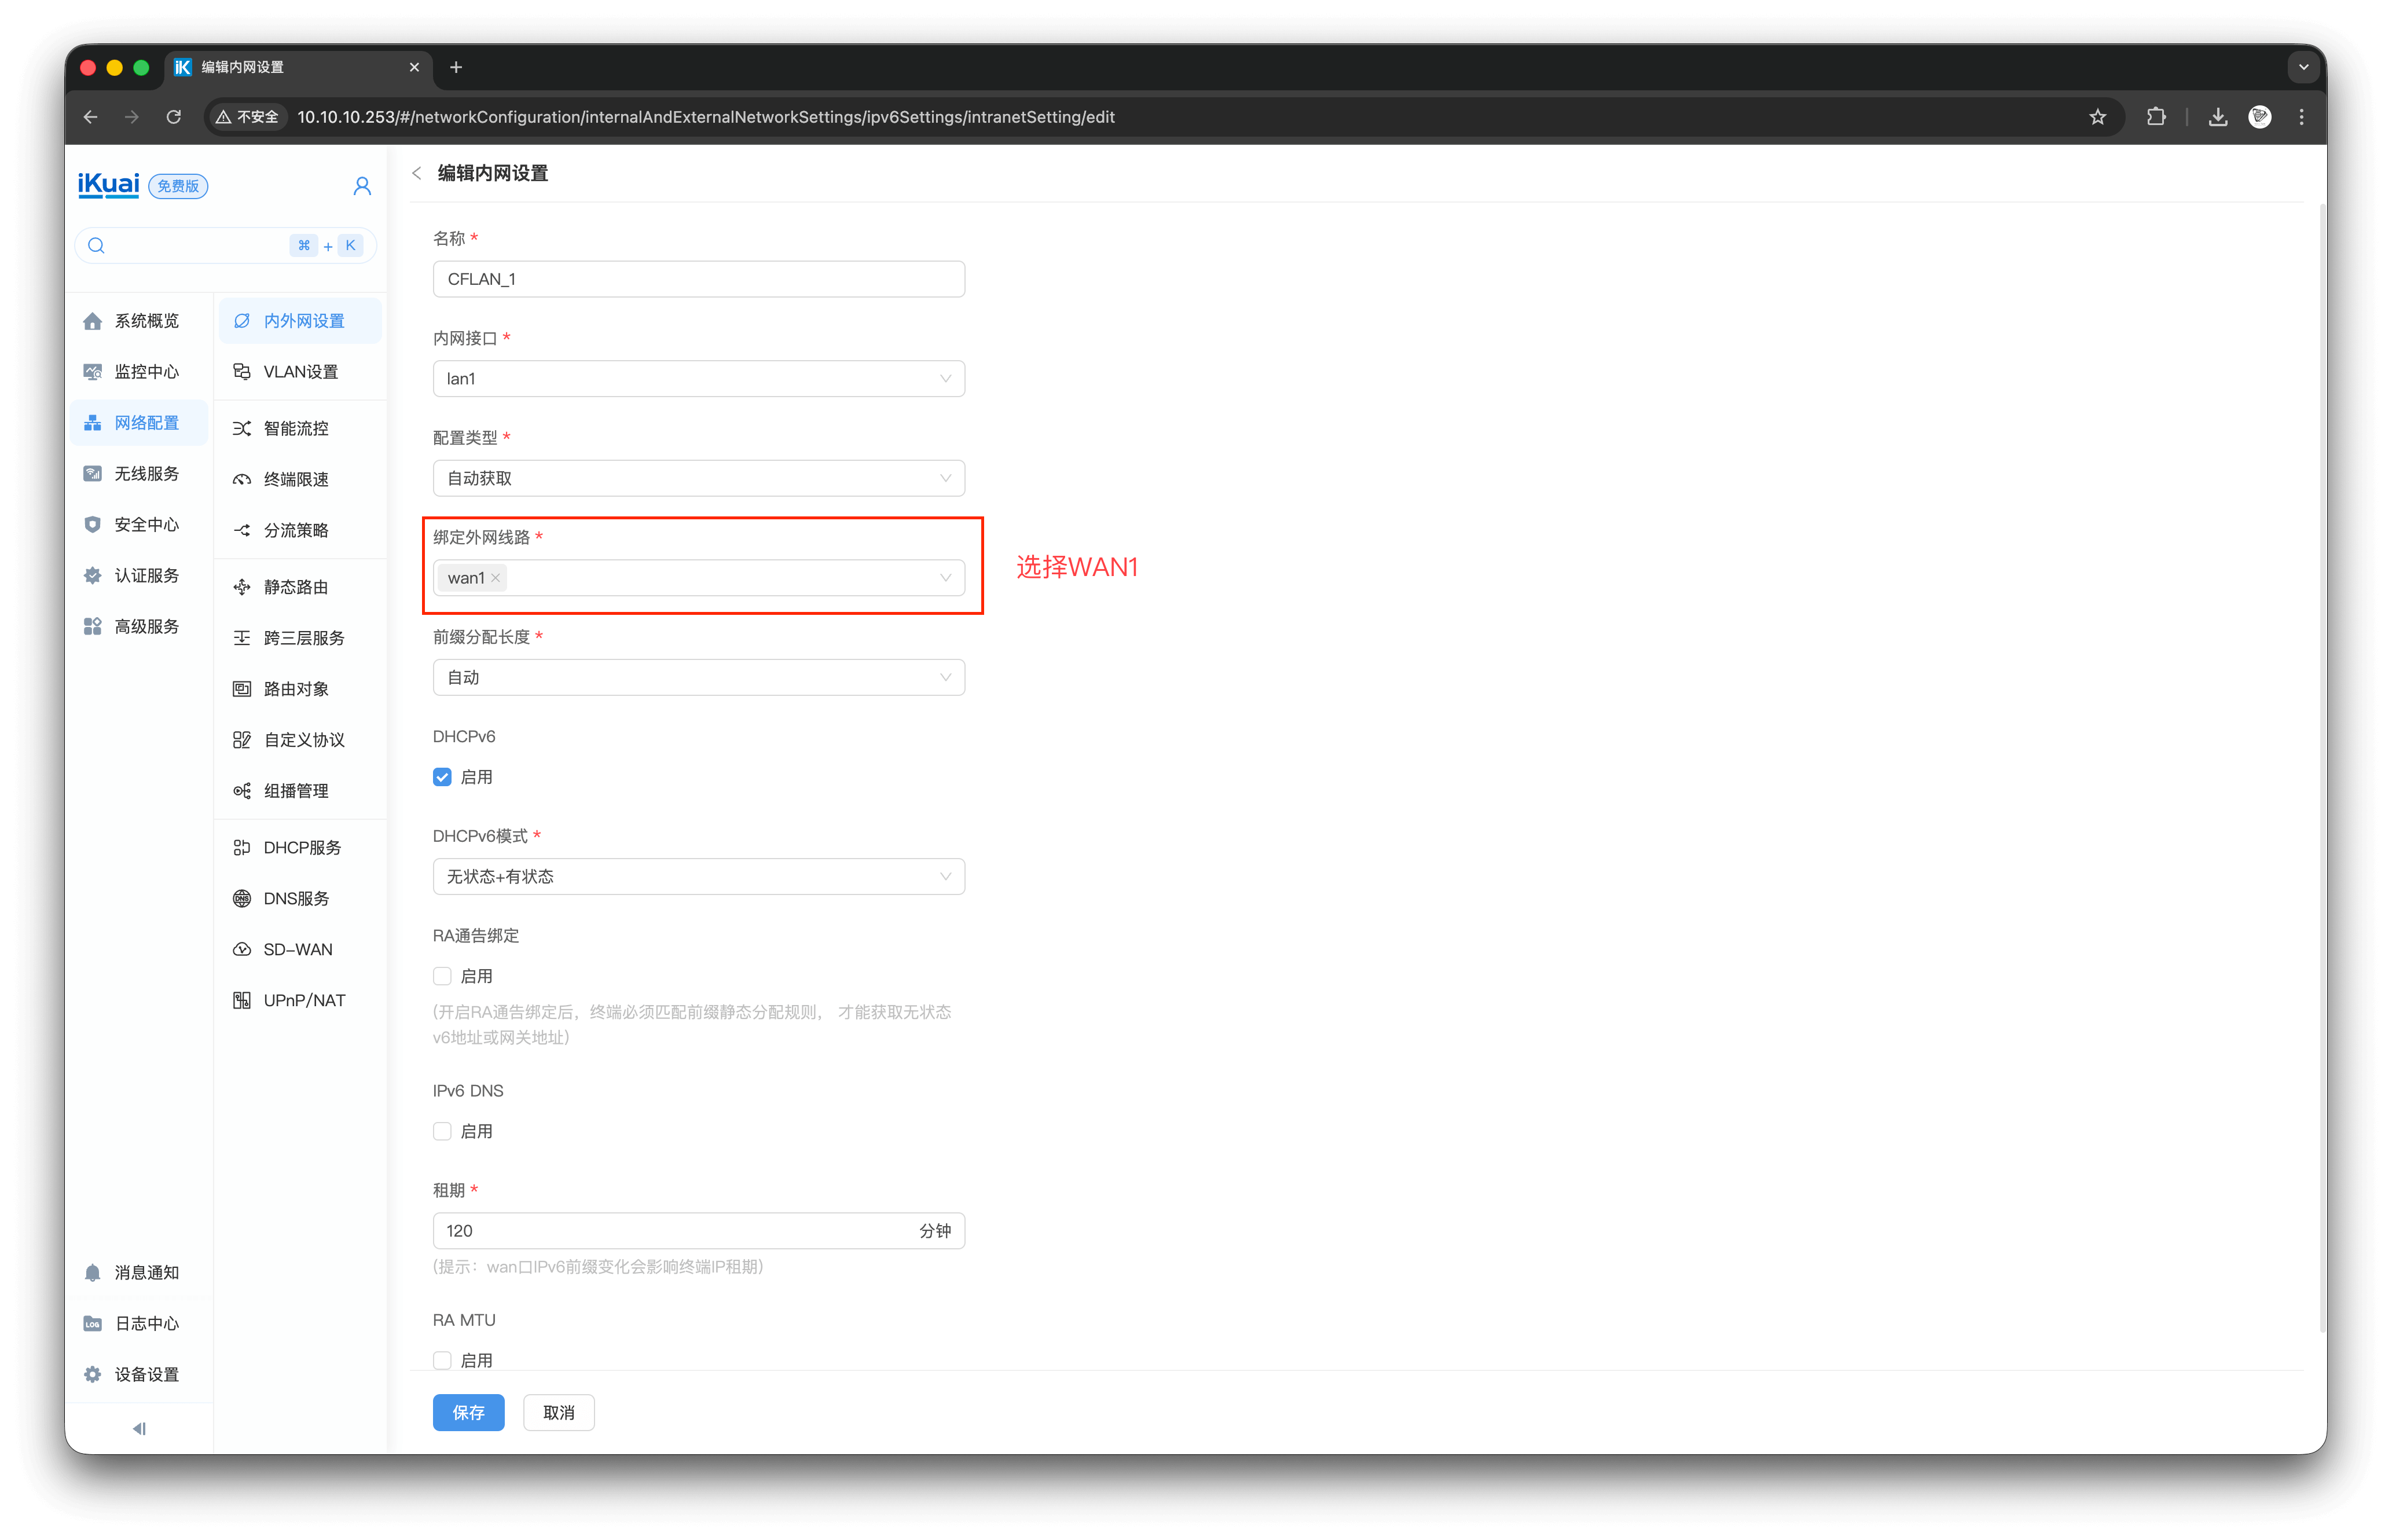Go to VLAN设置 submenu item
2392x1540 pixels.
tap(300, 372)
